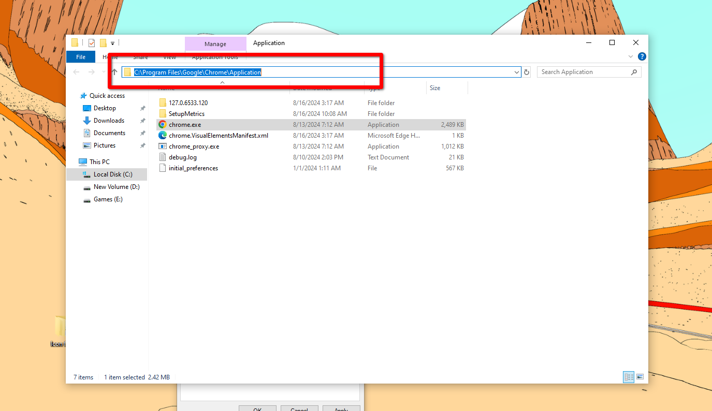Click the pin icon beside Downloads

tap(142, 121)
